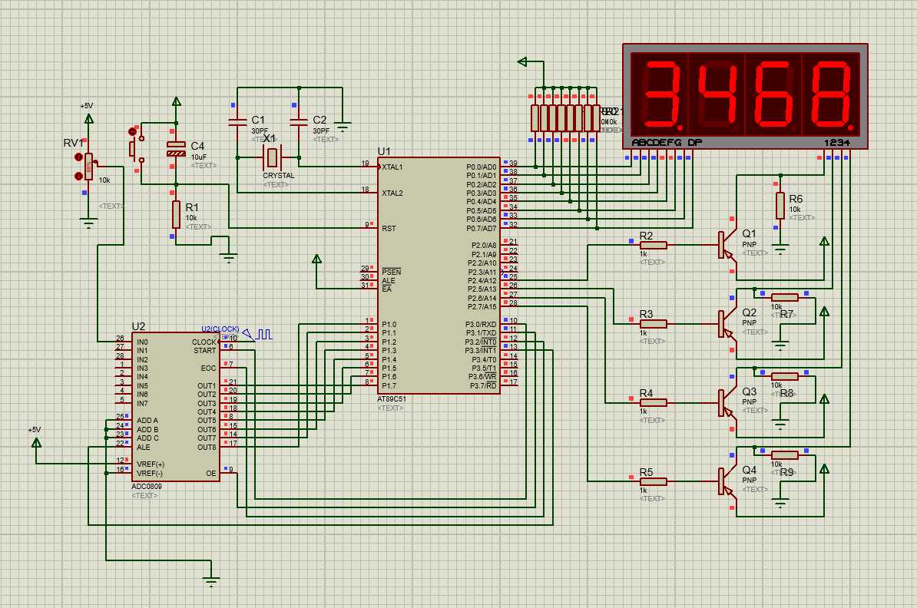Screen dimensions: 917x608
Task: Click the fourth display digit showing 8
Action: tap(833, 94)
